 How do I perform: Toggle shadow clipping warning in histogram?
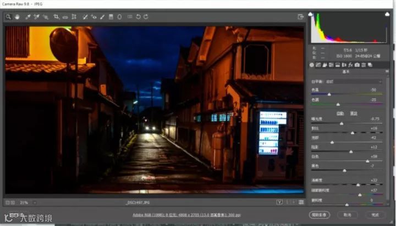(311, 14)
